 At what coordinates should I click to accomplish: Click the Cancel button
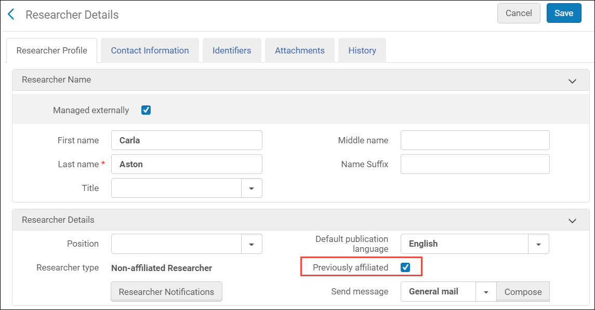pyautogui.click(x=518, y=14)
